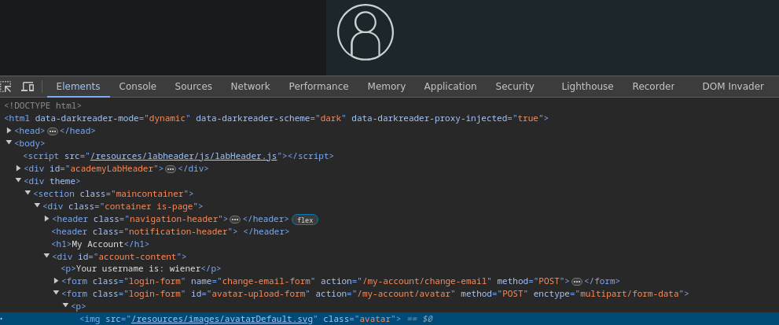This screenshot has width=779, height=325.
Task: Open the labHeader.js script link
Action: click(184, 156)
